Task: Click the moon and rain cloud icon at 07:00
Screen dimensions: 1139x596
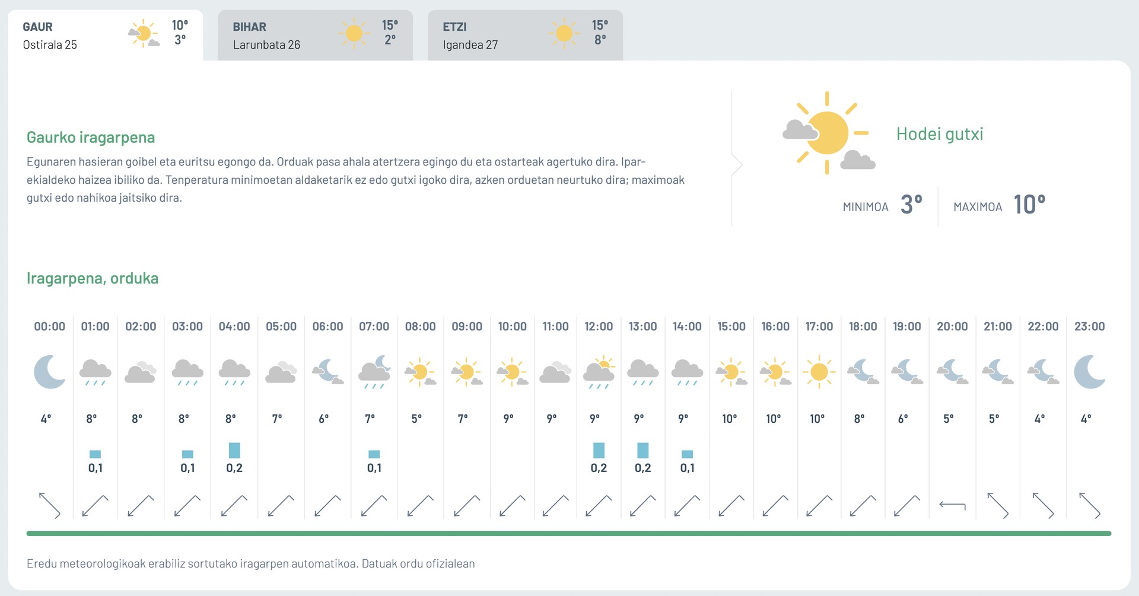Action: 374,372
